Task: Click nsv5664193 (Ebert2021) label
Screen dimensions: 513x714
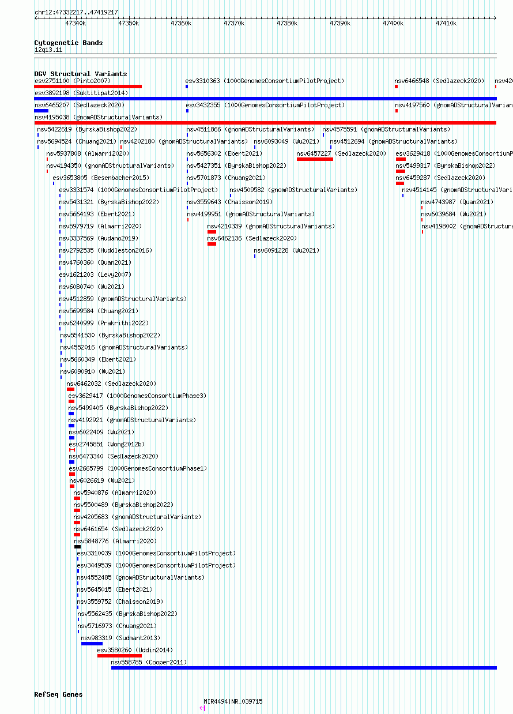Action: pos(97,214)
